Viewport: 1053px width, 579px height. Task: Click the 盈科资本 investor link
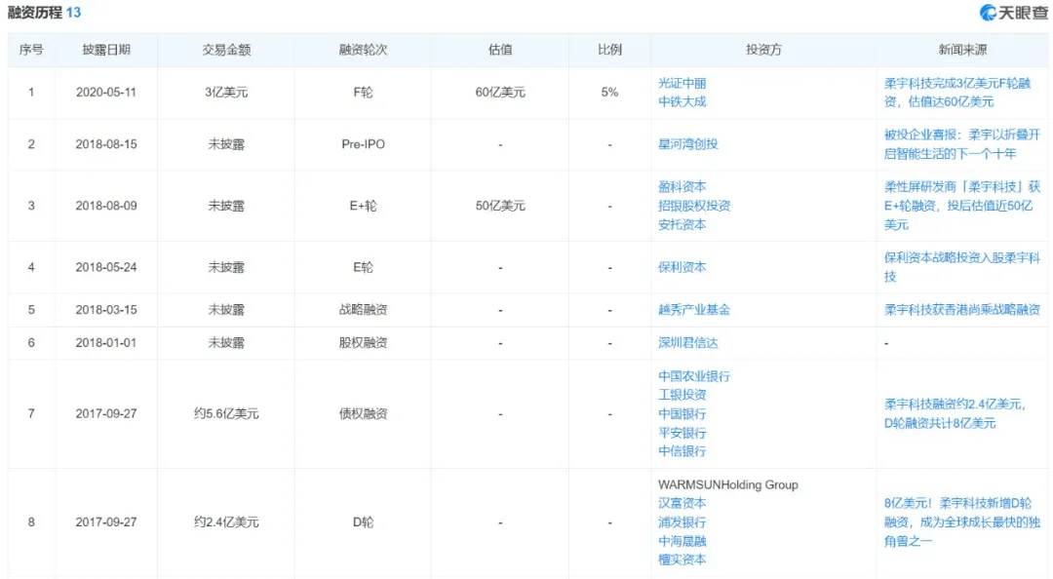[x=682, y=187]
